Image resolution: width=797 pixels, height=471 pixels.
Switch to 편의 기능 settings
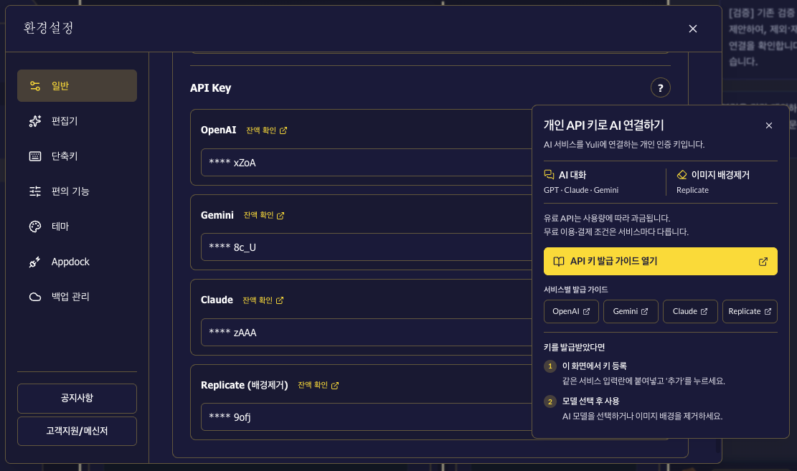[x=77, y=191]
